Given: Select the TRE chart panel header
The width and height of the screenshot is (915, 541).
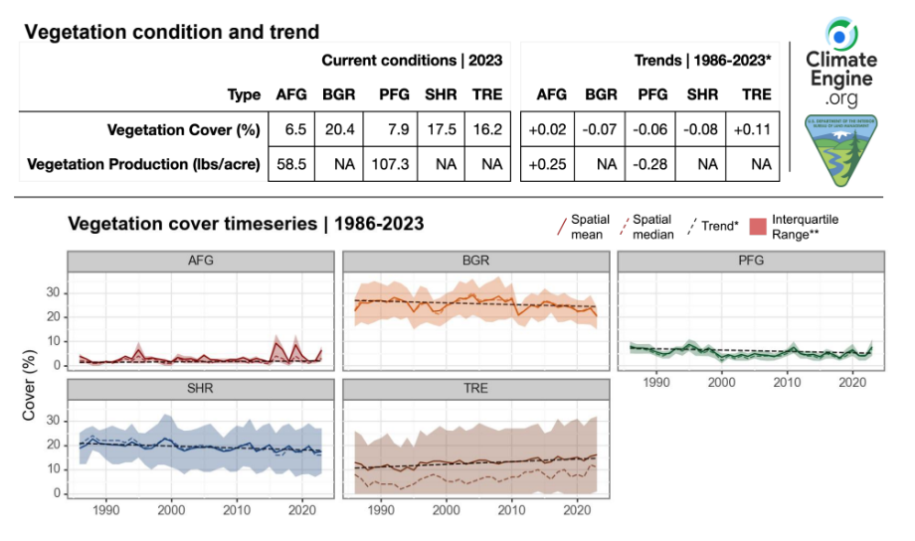Looking at the screenshot, I should click(476, 387).
